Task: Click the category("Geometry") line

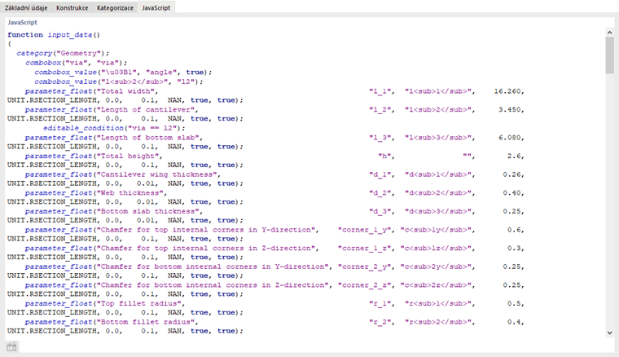Action: (x=63, y=53)
